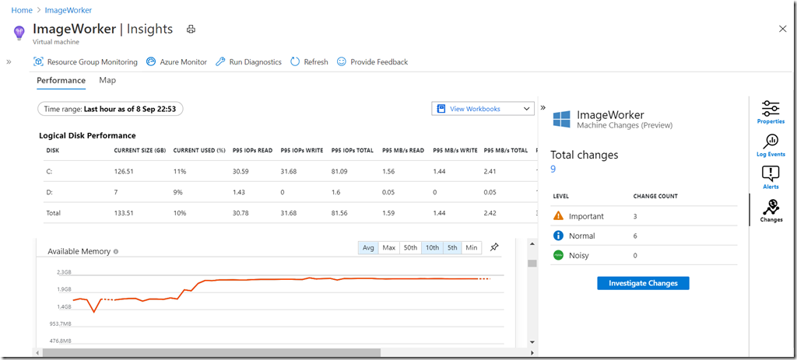Open the Properties side panel

(771, 112)
